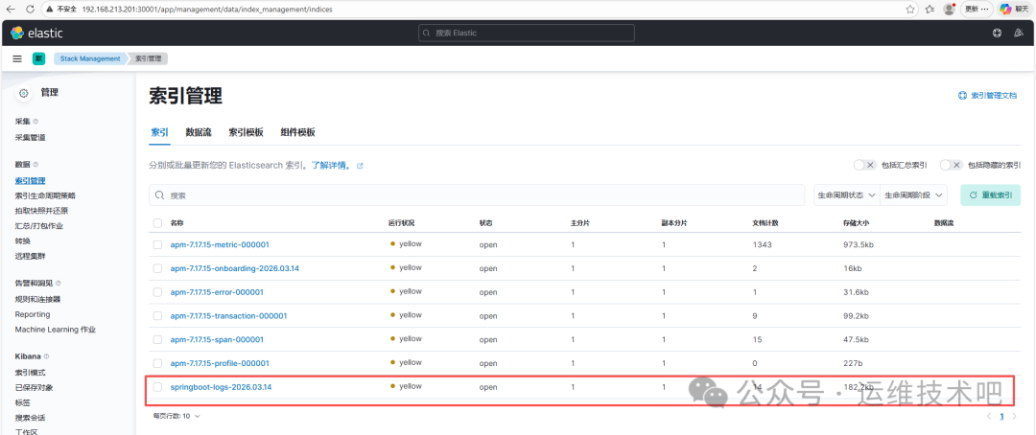Sort by 名称 column header

177,223
